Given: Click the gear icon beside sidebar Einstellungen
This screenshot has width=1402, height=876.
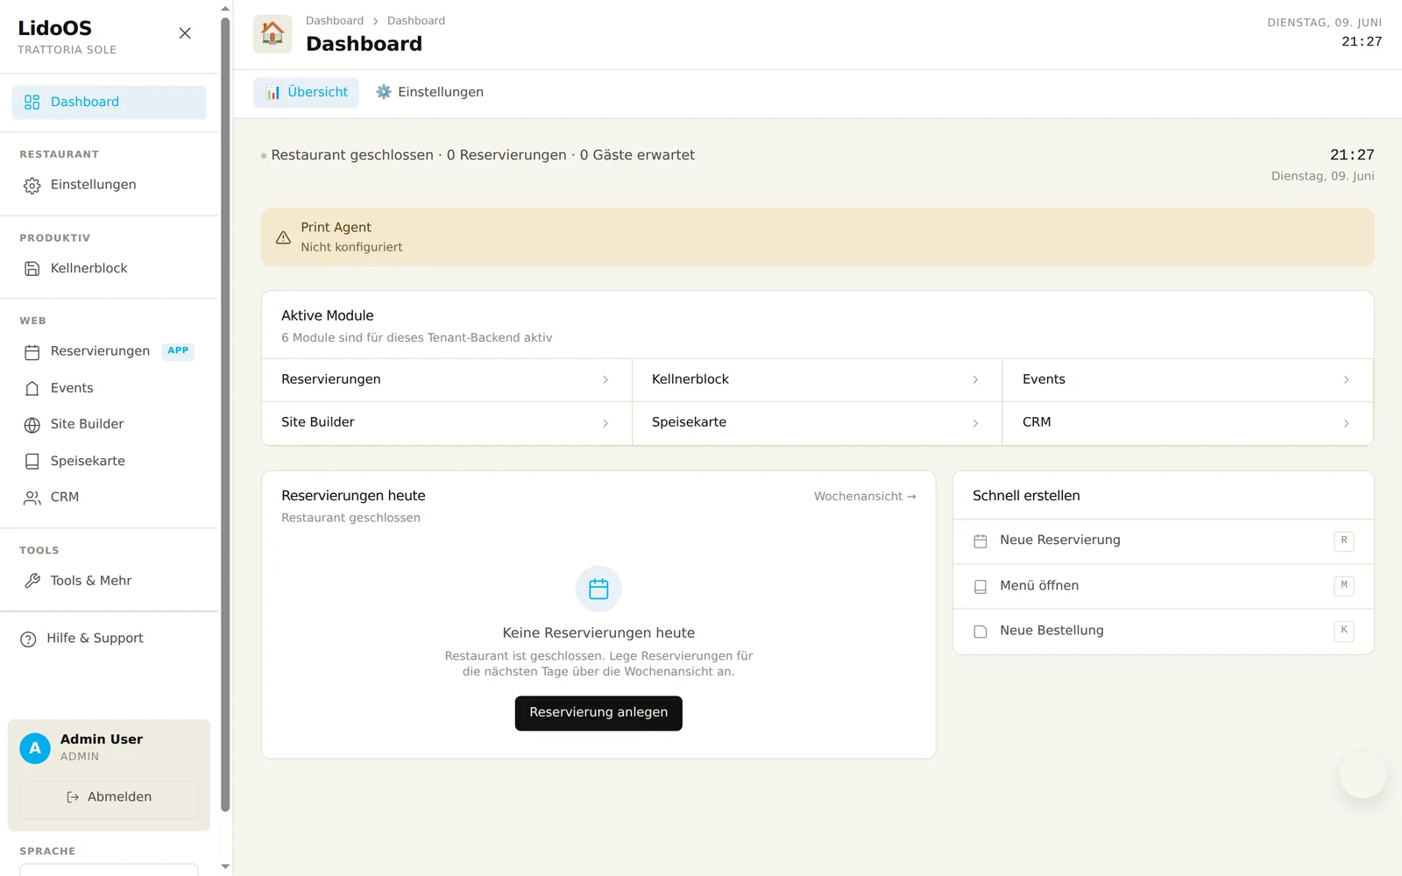Looking at the screenshot, I should tap(32, 186).
